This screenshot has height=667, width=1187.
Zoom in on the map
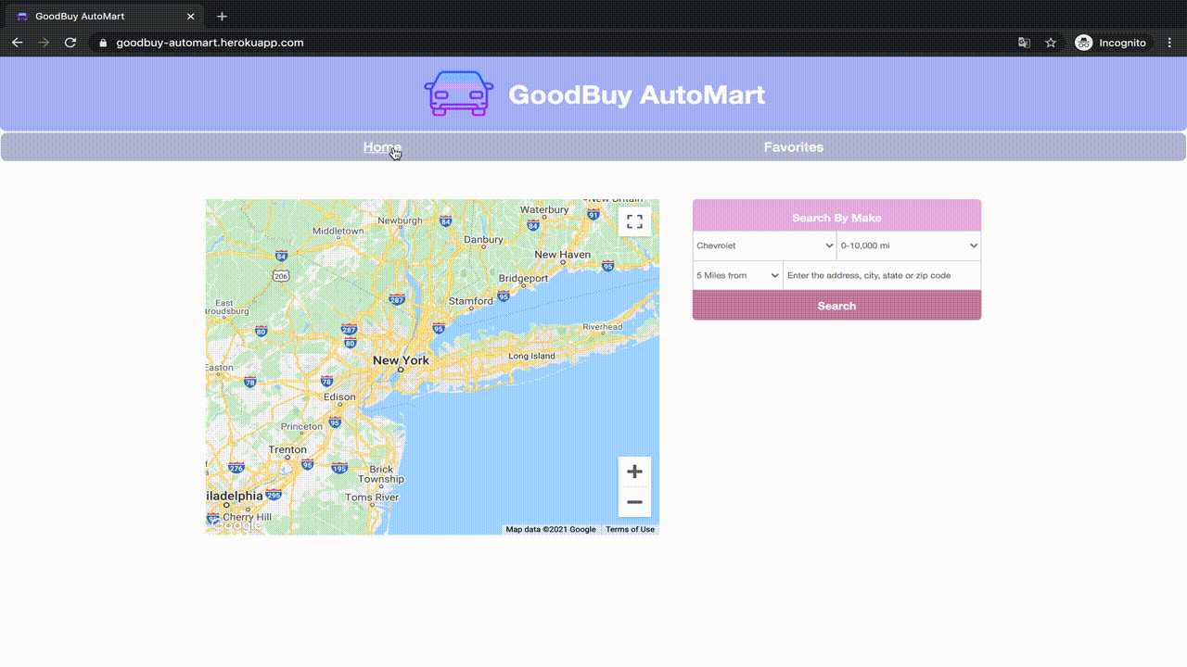click(x=634, y=472)
